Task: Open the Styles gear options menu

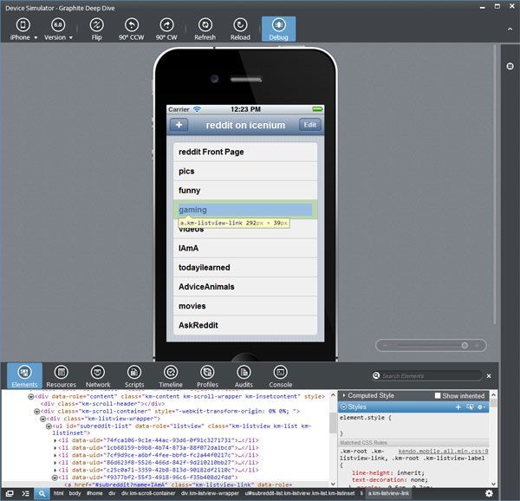Action: (481, 407)
